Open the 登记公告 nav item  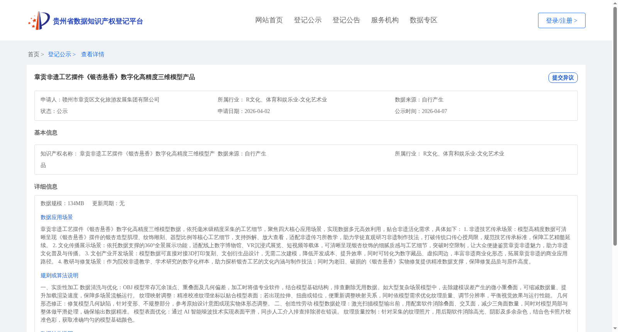click(x=346, y=20)
